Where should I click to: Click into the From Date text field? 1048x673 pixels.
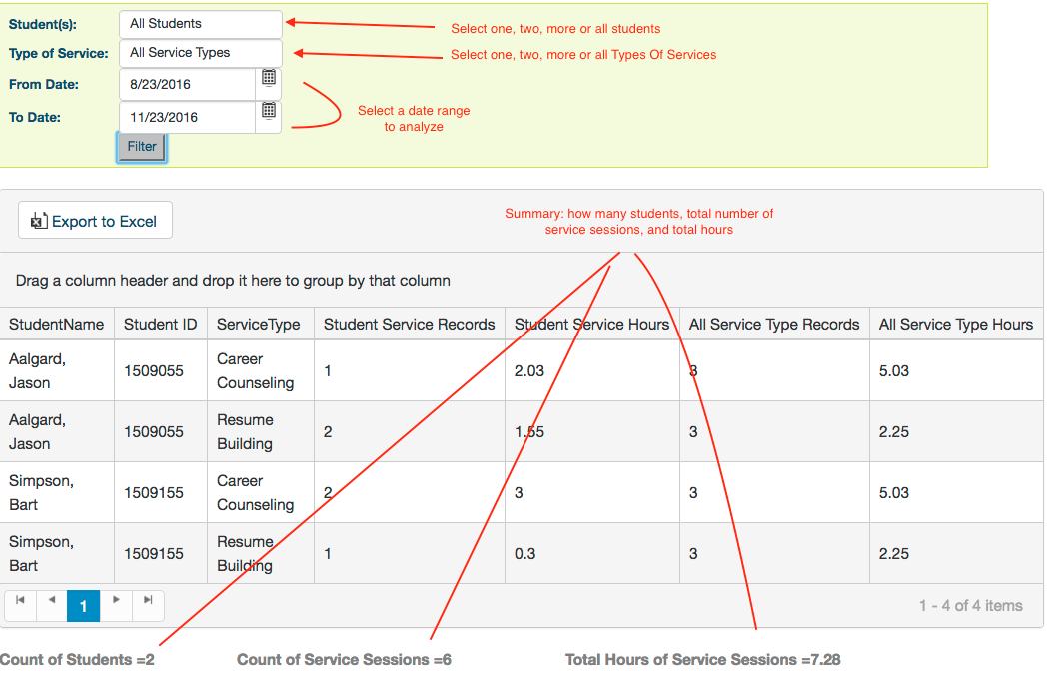tap(188, 85)
